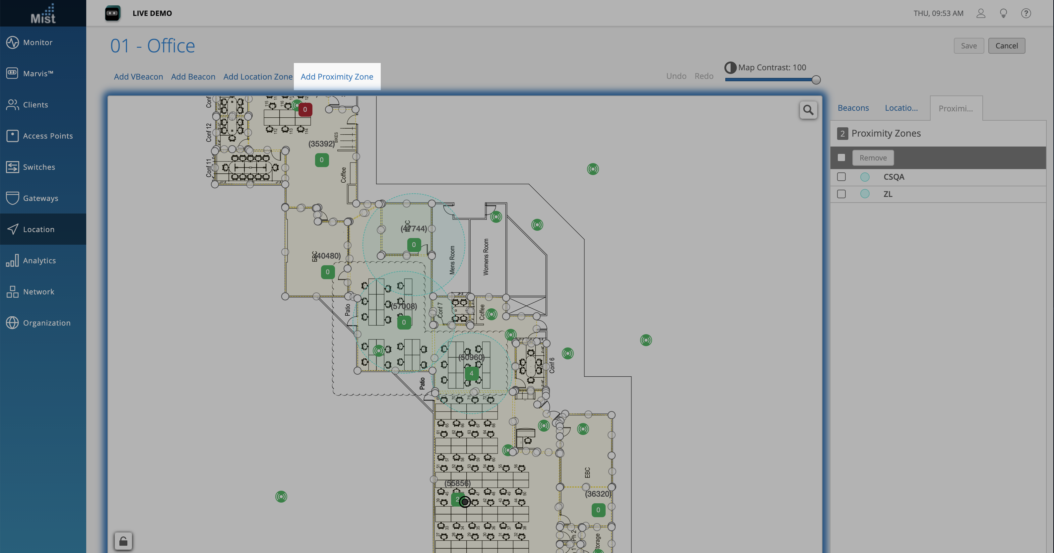1054x553 pixels.
Task: Click the Remove zones button
Action: click(x=873, y=158)
